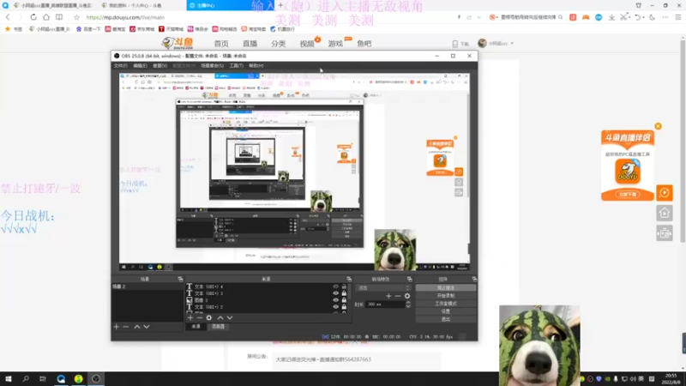Open OBS Studio from Windows taskbar
Viewport: 686px width, 386px height.
pyautogui.click(x=96, y=379)
